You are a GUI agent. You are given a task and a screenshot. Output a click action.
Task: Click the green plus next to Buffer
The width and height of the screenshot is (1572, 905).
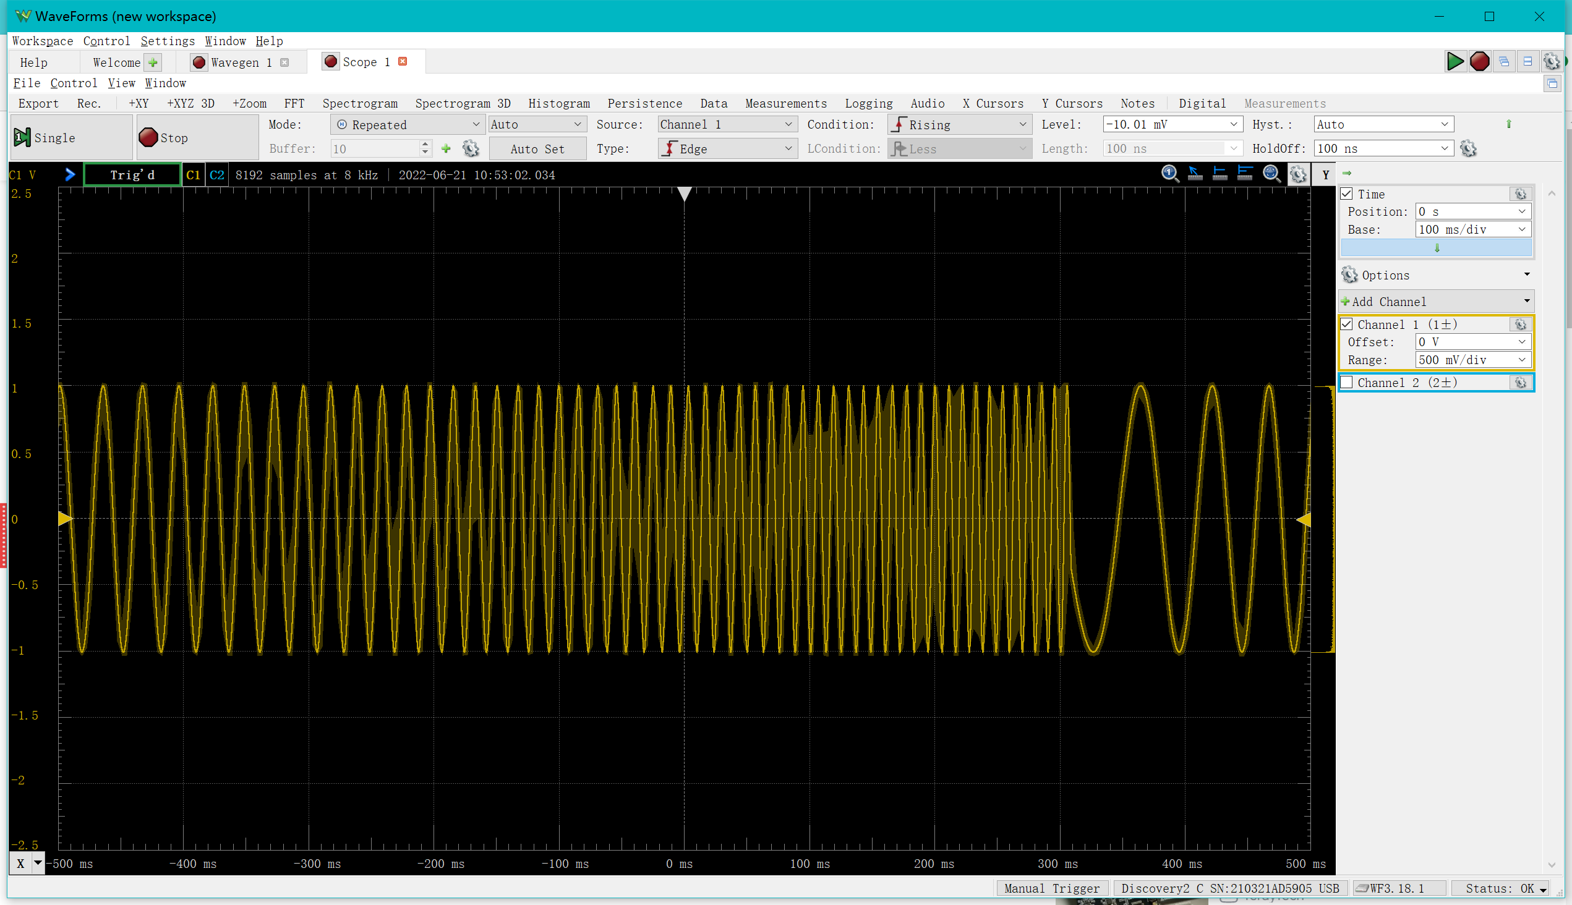point(446,148)
